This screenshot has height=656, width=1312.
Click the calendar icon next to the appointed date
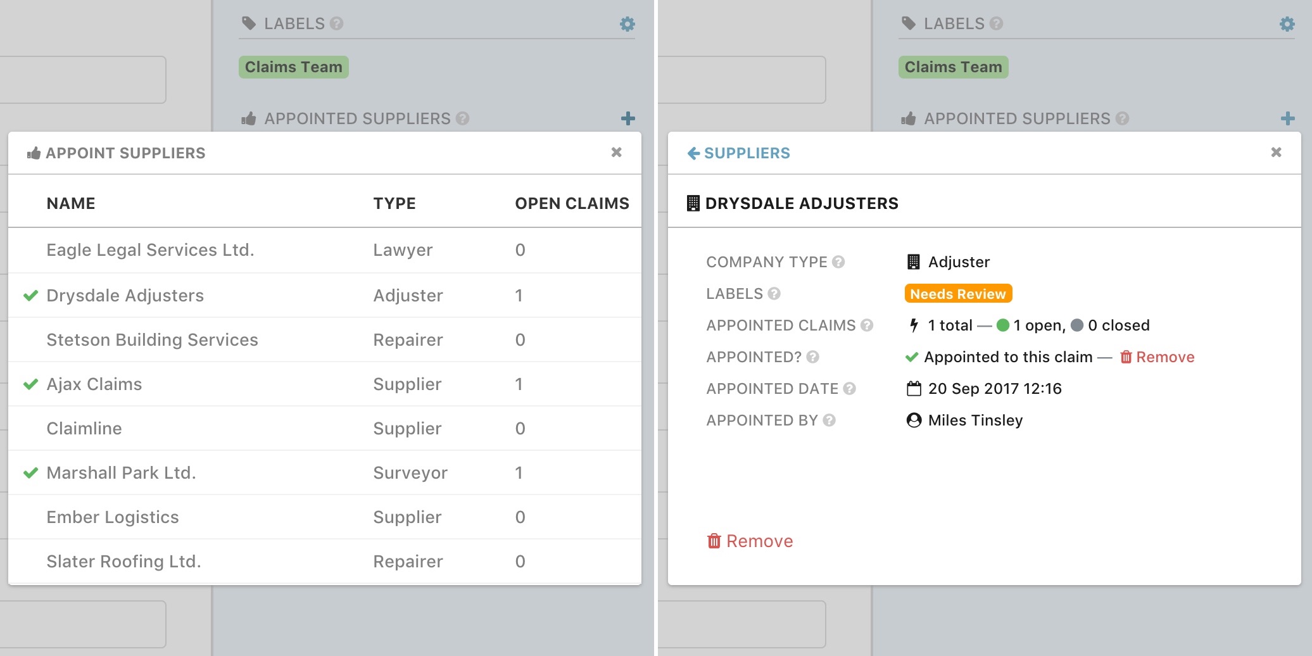point(914,388)
